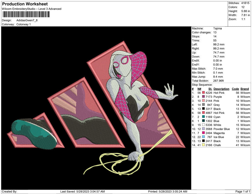
Task: Click the Powder Blue 3568 swatch
Action: [x=203, y=129]
